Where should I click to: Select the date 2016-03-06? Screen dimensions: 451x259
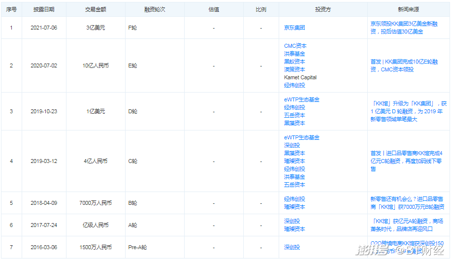click(x=44, y=247)
